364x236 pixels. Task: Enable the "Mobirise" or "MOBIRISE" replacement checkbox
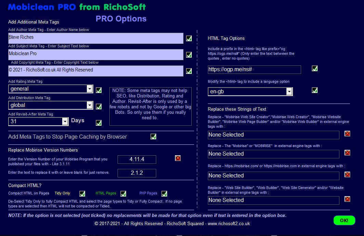(x=347, y=153)
